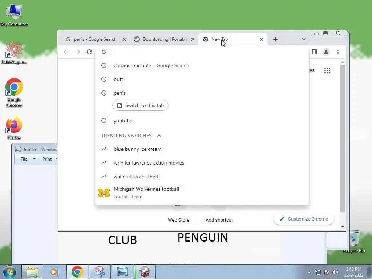Open the 'Recycle Bin' desktop icon
Image resolution: width=372 pixels, height=279 pixels.
[x=354, y=242]
